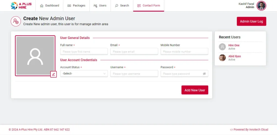Click the pencil edit icon on avatar
This screenshot has width=277, height=135.
(x=54, y=74)
